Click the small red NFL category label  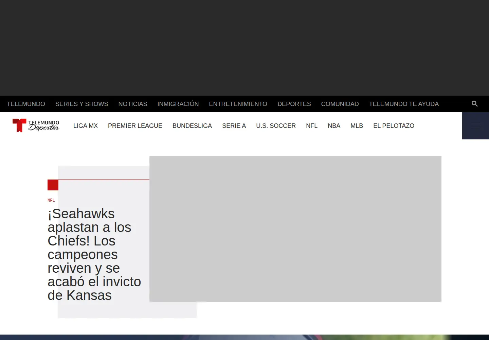click(51, 200)
